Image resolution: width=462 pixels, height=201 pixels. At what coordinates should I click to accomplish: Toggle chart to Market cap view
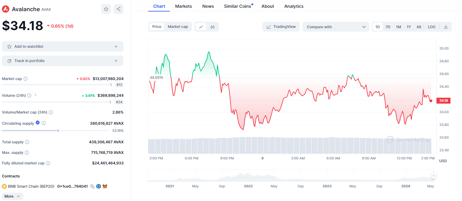click(178, 27)
